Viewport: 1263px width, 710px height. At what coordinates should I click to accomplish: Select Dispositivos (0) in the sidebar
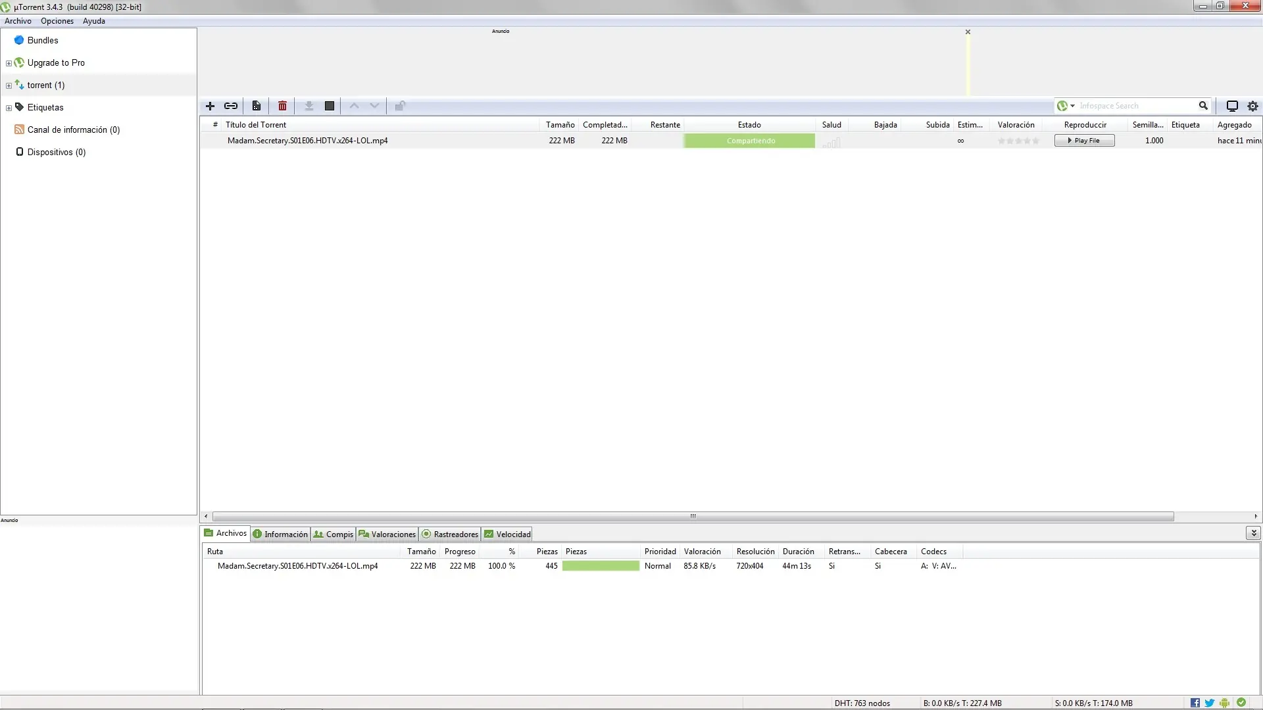[x=57, y=152]
